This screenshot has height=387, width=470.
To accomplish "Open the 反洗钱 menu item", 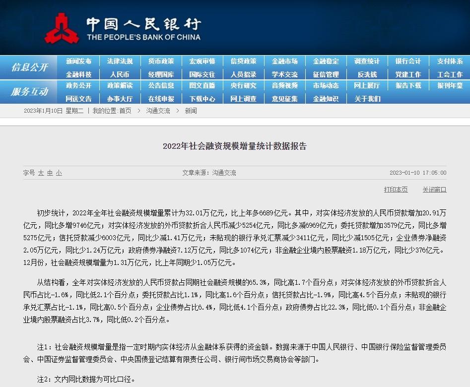I will click(367, 74).
